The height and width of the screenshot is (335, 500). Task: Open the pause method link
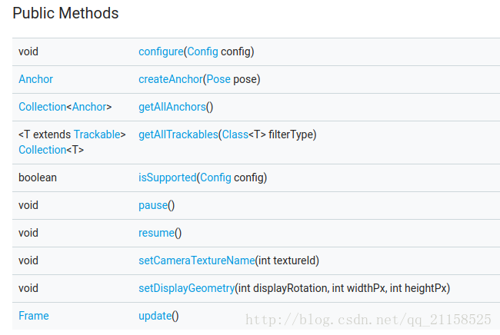(x=153, y=205)
